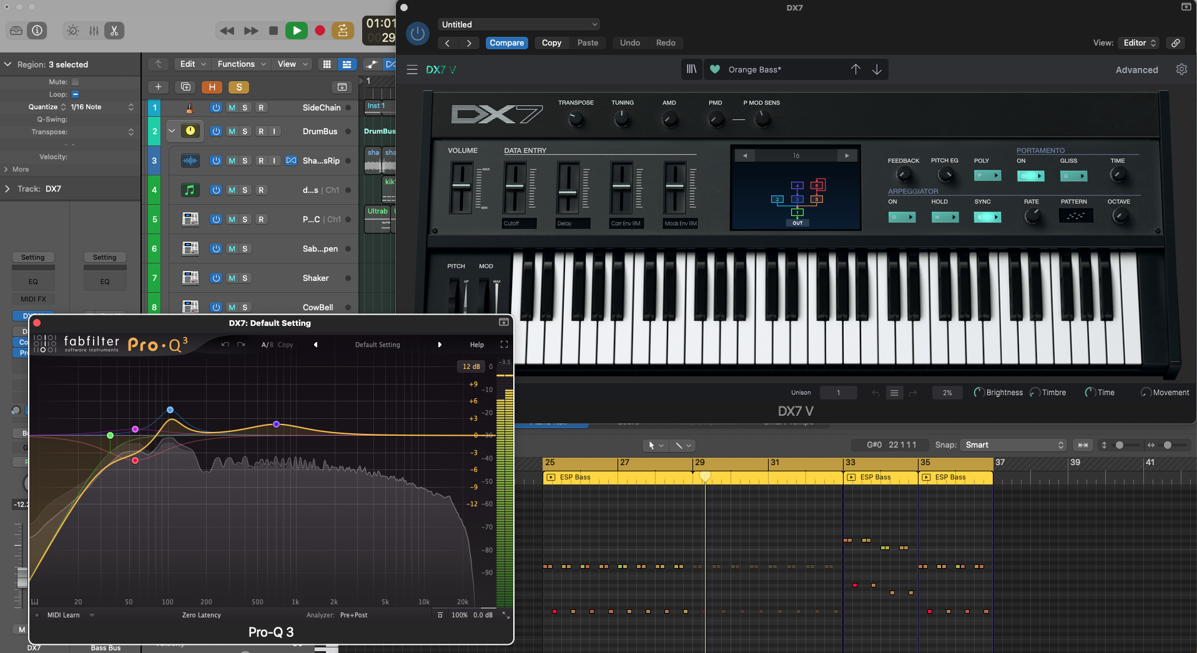Click the EQ button on the DX7 channel strip
1197x653 pixels.
(x=33, y=282)
